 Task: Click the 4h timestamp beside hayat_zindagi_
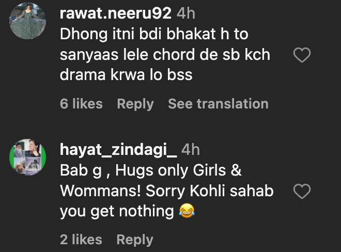click(190, 150)
